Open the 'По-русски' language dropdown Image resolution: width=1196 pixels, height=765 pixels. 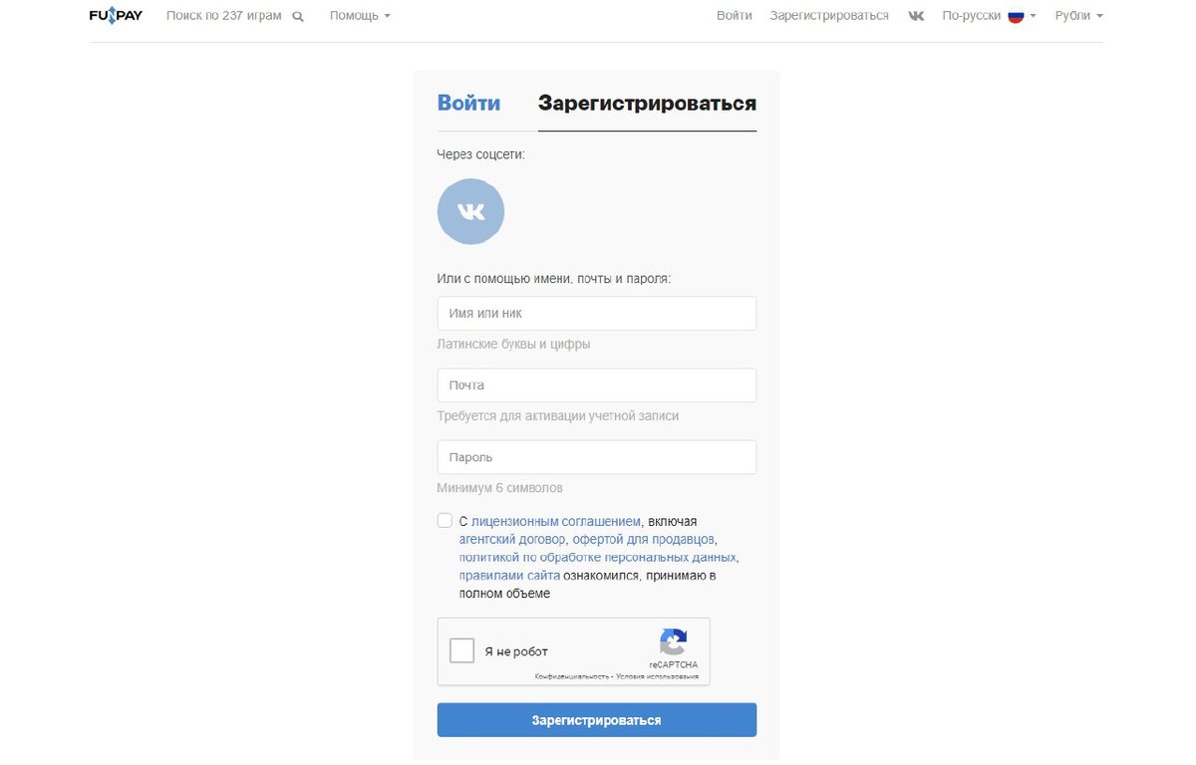pyautogui.click(x=990, y=16)
